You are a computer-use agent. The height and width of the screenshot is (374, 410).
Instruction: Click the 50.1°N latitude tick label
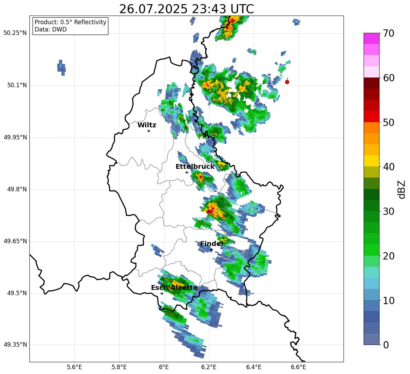click(17, 85)
